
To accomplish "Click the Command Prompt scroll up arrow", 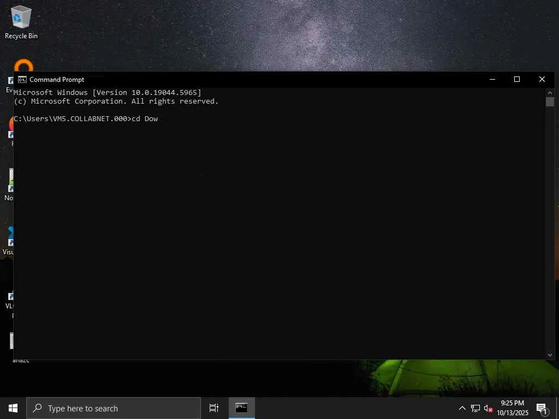I will point(549,93).
